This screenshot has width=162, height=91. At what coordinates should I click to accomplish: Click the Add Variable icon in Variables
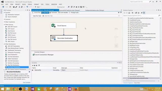click(33, 65)
